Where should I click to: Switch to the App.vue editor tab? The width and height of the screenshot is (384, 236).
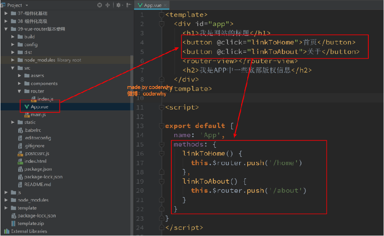[153, 5]
